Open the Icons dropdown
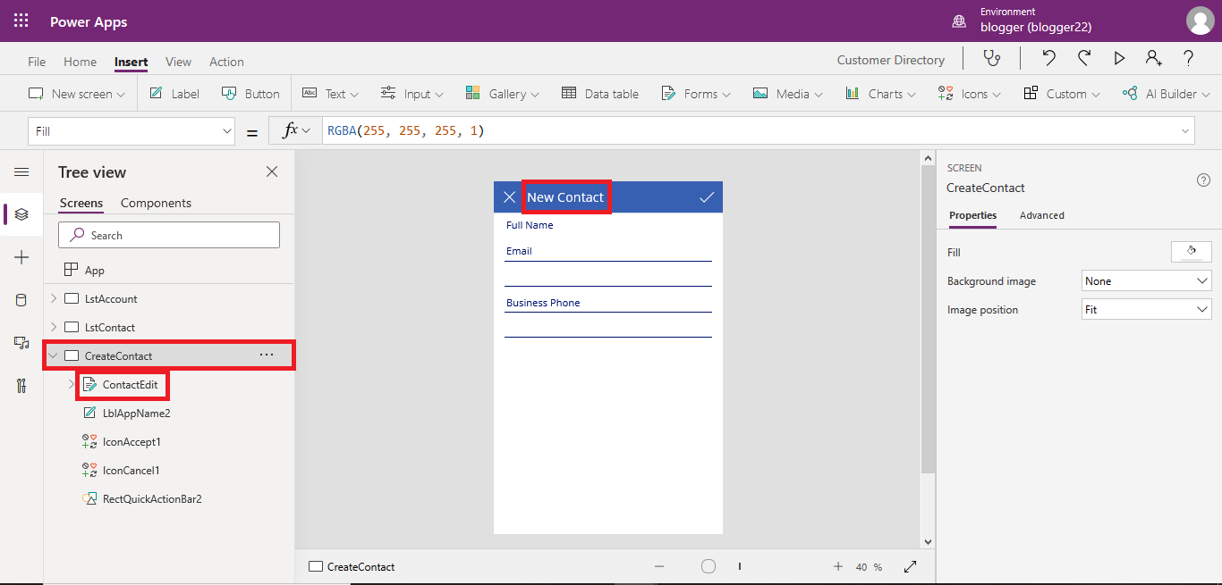 click(970, 94)
